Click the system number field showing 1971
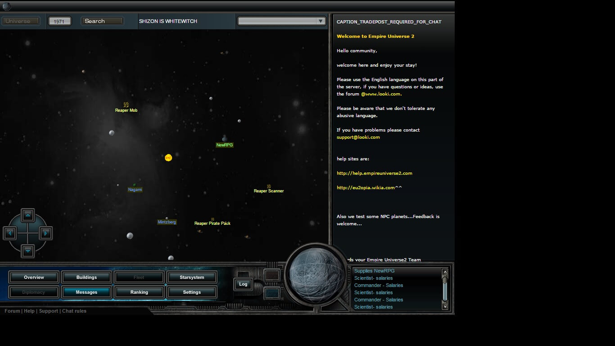 pyautogui.click(x=59, y=22)
